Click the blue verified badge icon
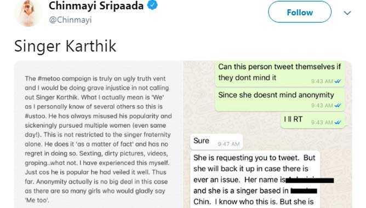 (x=152, y=5)
